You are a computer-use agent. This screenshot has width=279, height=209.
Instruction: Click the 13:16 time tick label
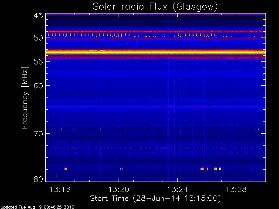point(60,189)
